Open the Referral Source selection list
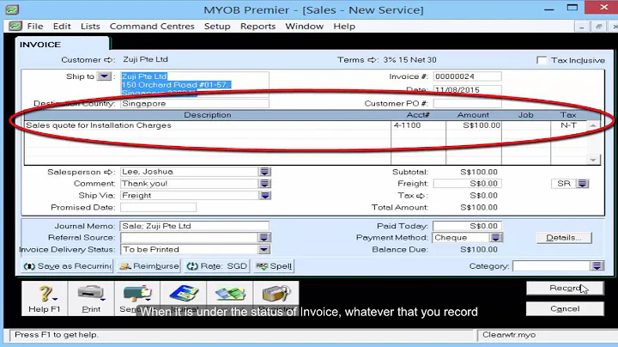The height and width of the screenshot is (347, 618). tap(264, 237)
